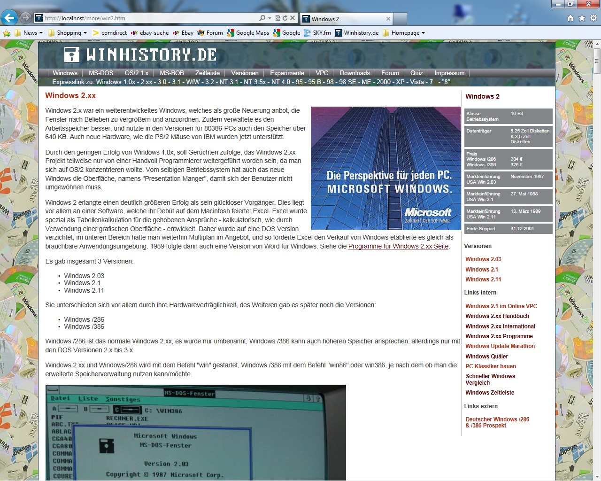Click the Stop loading X icon
The height and width of the screenshot is (481, 601).
point(293,18)
